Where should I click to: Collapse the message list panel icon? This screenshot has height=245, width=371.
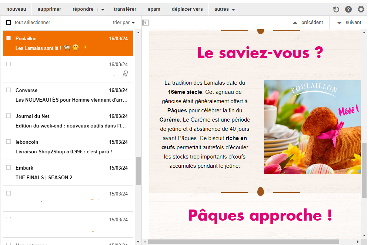point(146,23)
